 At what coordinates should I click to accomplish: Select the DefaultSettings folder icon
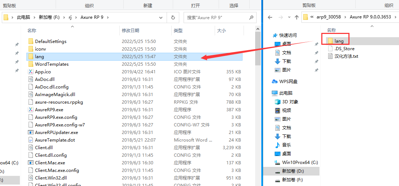click(x=31, y=41)
